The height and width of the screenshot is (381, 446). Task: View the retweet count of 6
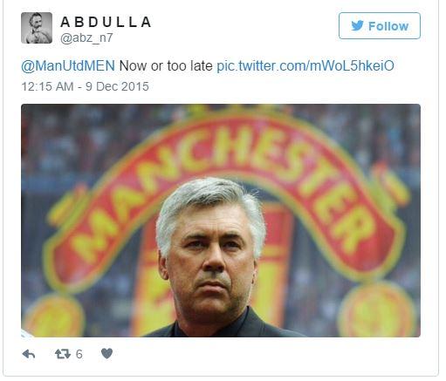[x=79, y=354]
